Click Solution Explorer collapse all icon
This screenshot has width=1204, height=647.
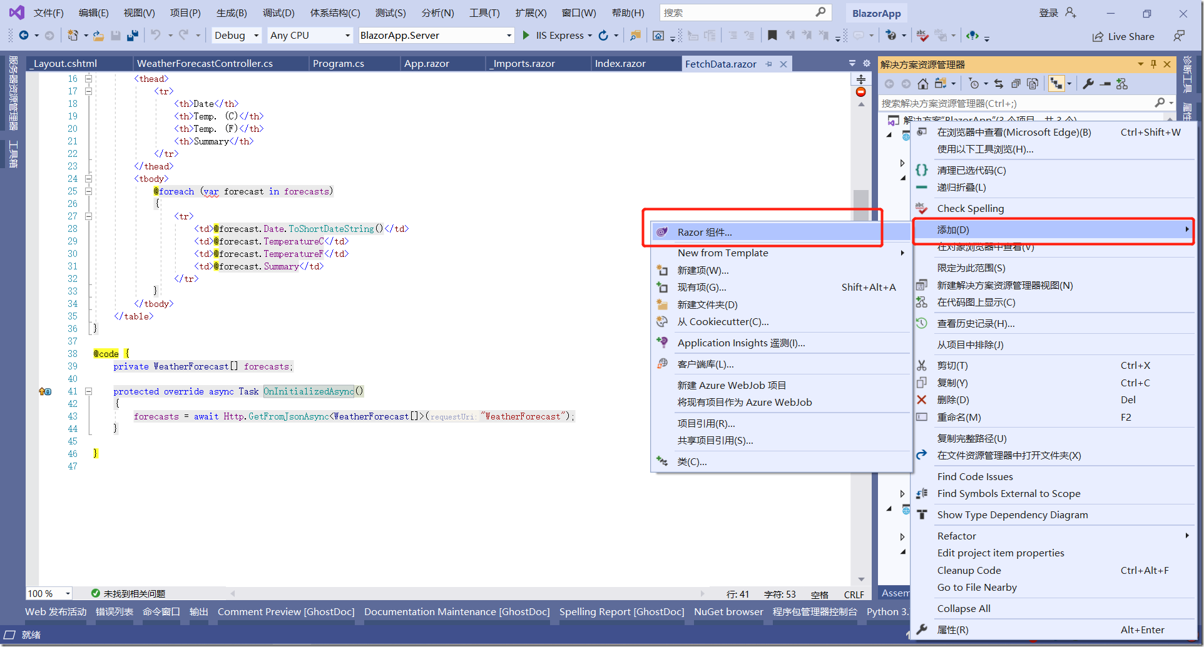1016,84
